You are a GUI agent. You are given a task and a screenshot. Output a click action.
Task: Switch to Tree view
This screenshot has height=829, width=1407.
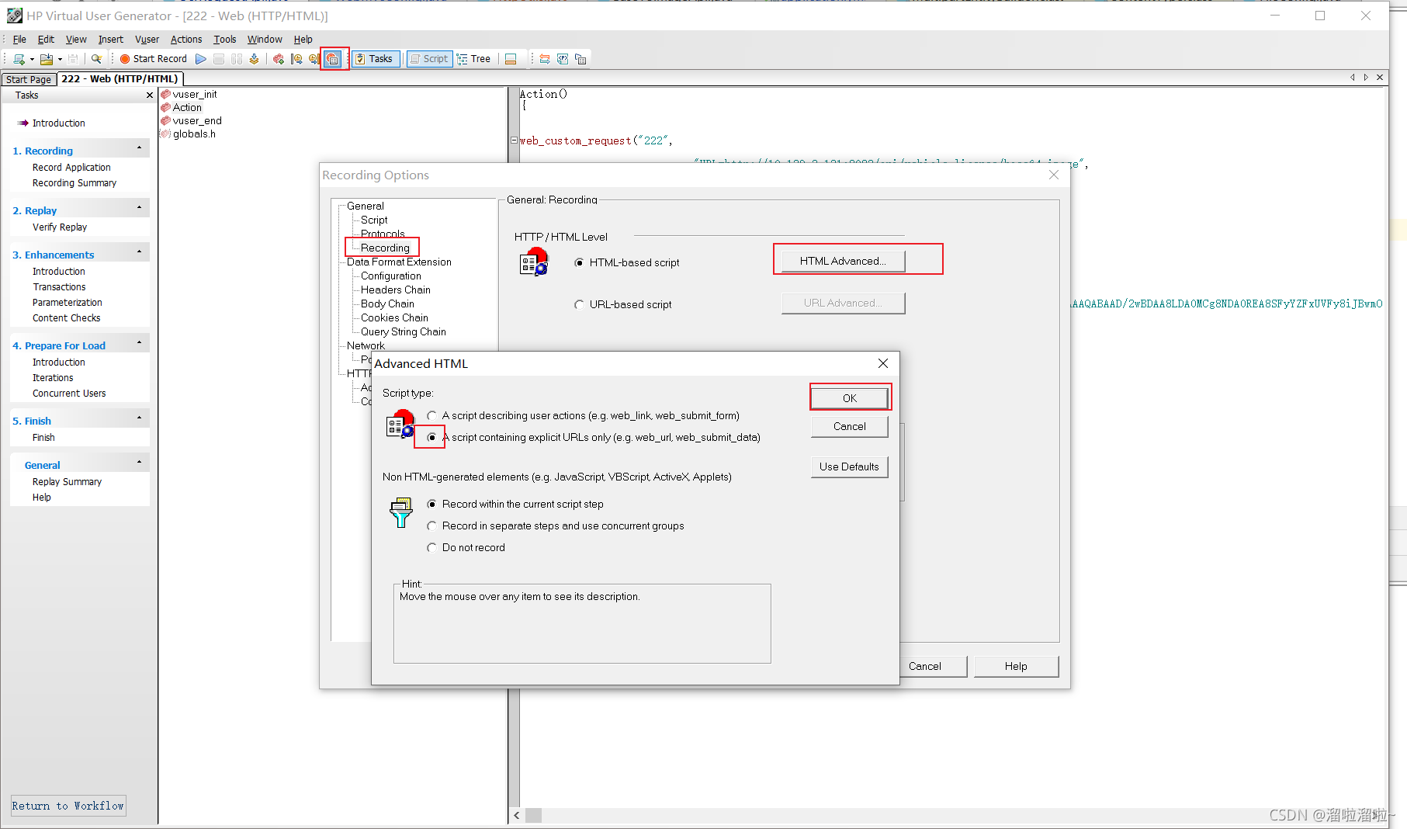[474, 59]
